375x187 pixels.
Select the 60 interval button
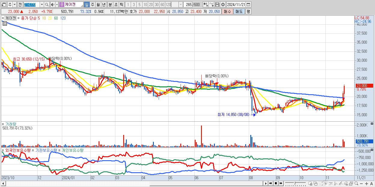coord(162,5)
